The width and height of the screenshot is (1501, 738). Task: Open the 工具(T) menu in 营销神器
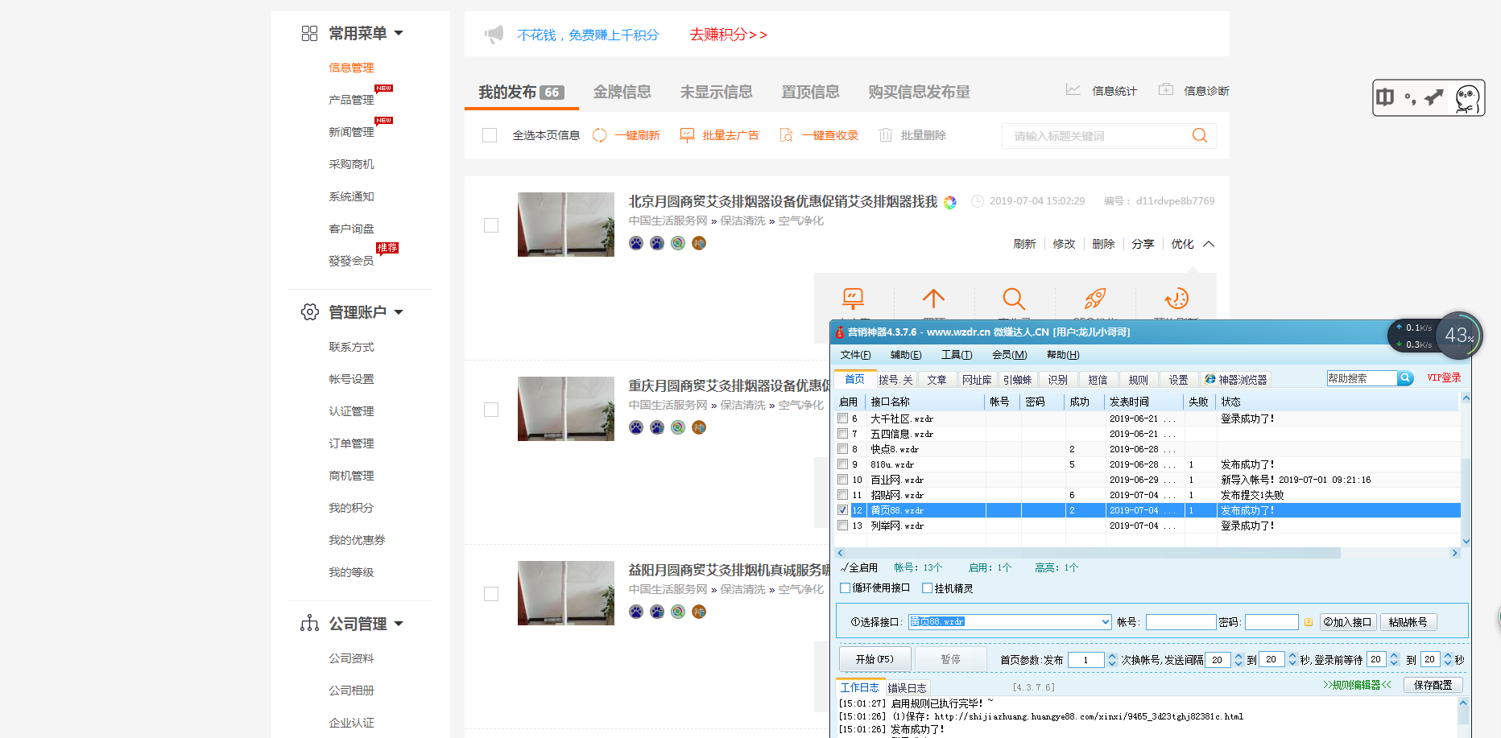click(957, 354)
